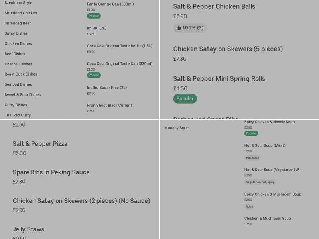Click the Popular badge under Salt & Pepper Mini Spring Rolls

pos(185,98)
